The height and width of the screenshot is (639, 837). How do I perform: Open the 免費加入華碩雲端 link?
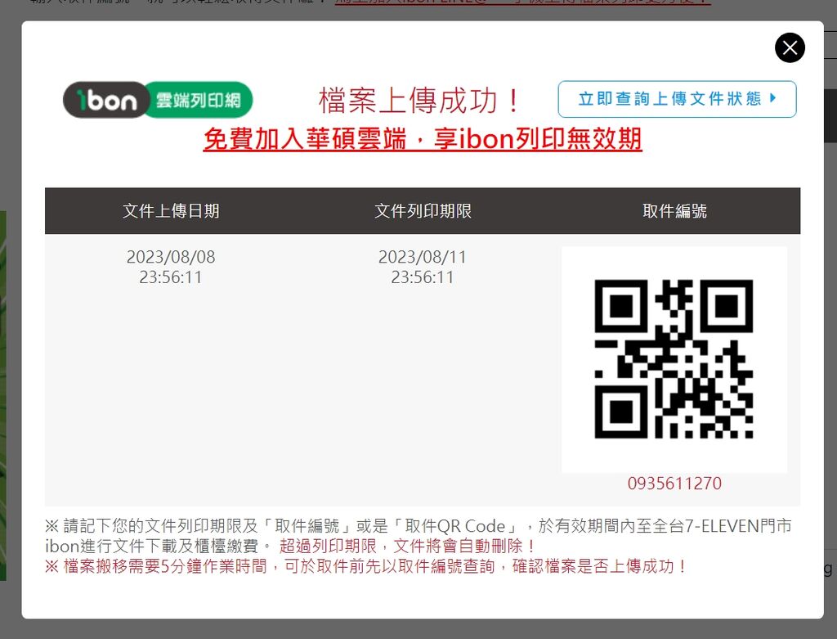coord(423,139)
